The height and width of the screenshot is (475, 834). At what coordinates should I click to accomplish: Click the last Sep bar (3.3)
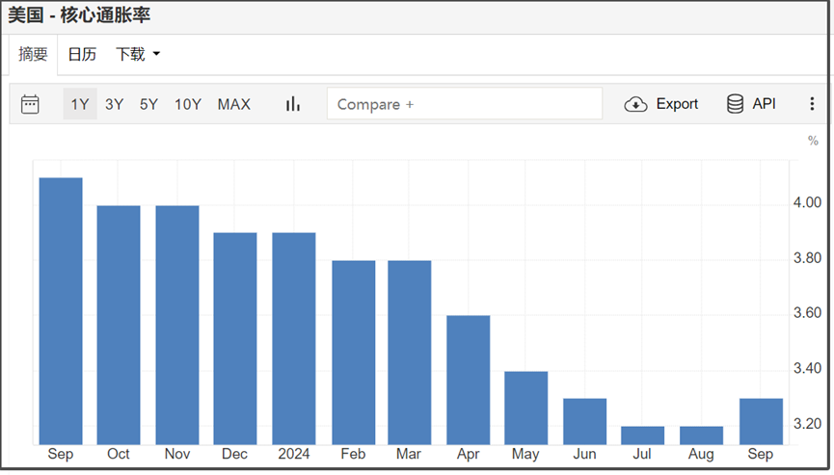point(761,421)
